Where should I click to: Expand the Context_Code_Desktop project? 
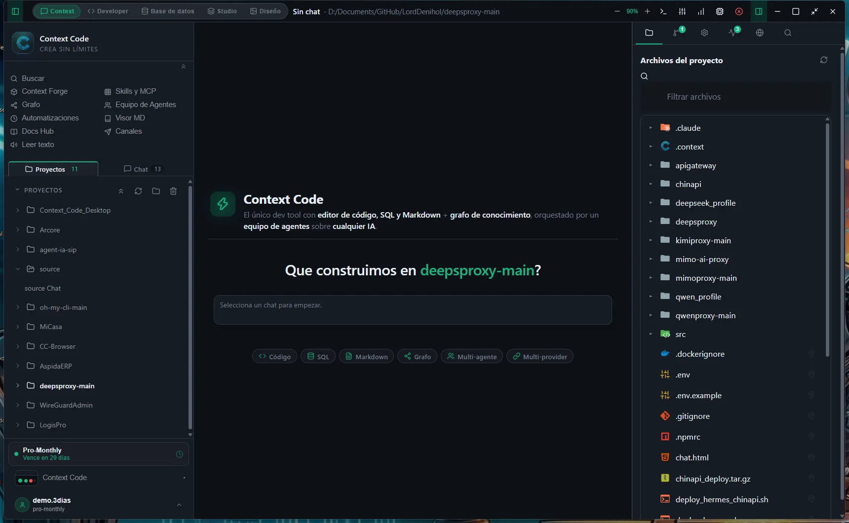coord(18,210)
